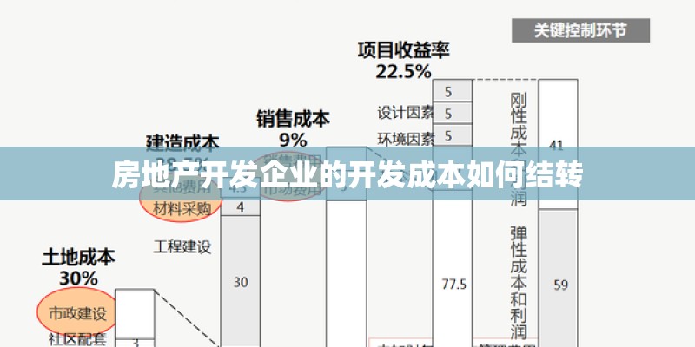Click the bar segment 5 beside 环境因素

point(453,136)
